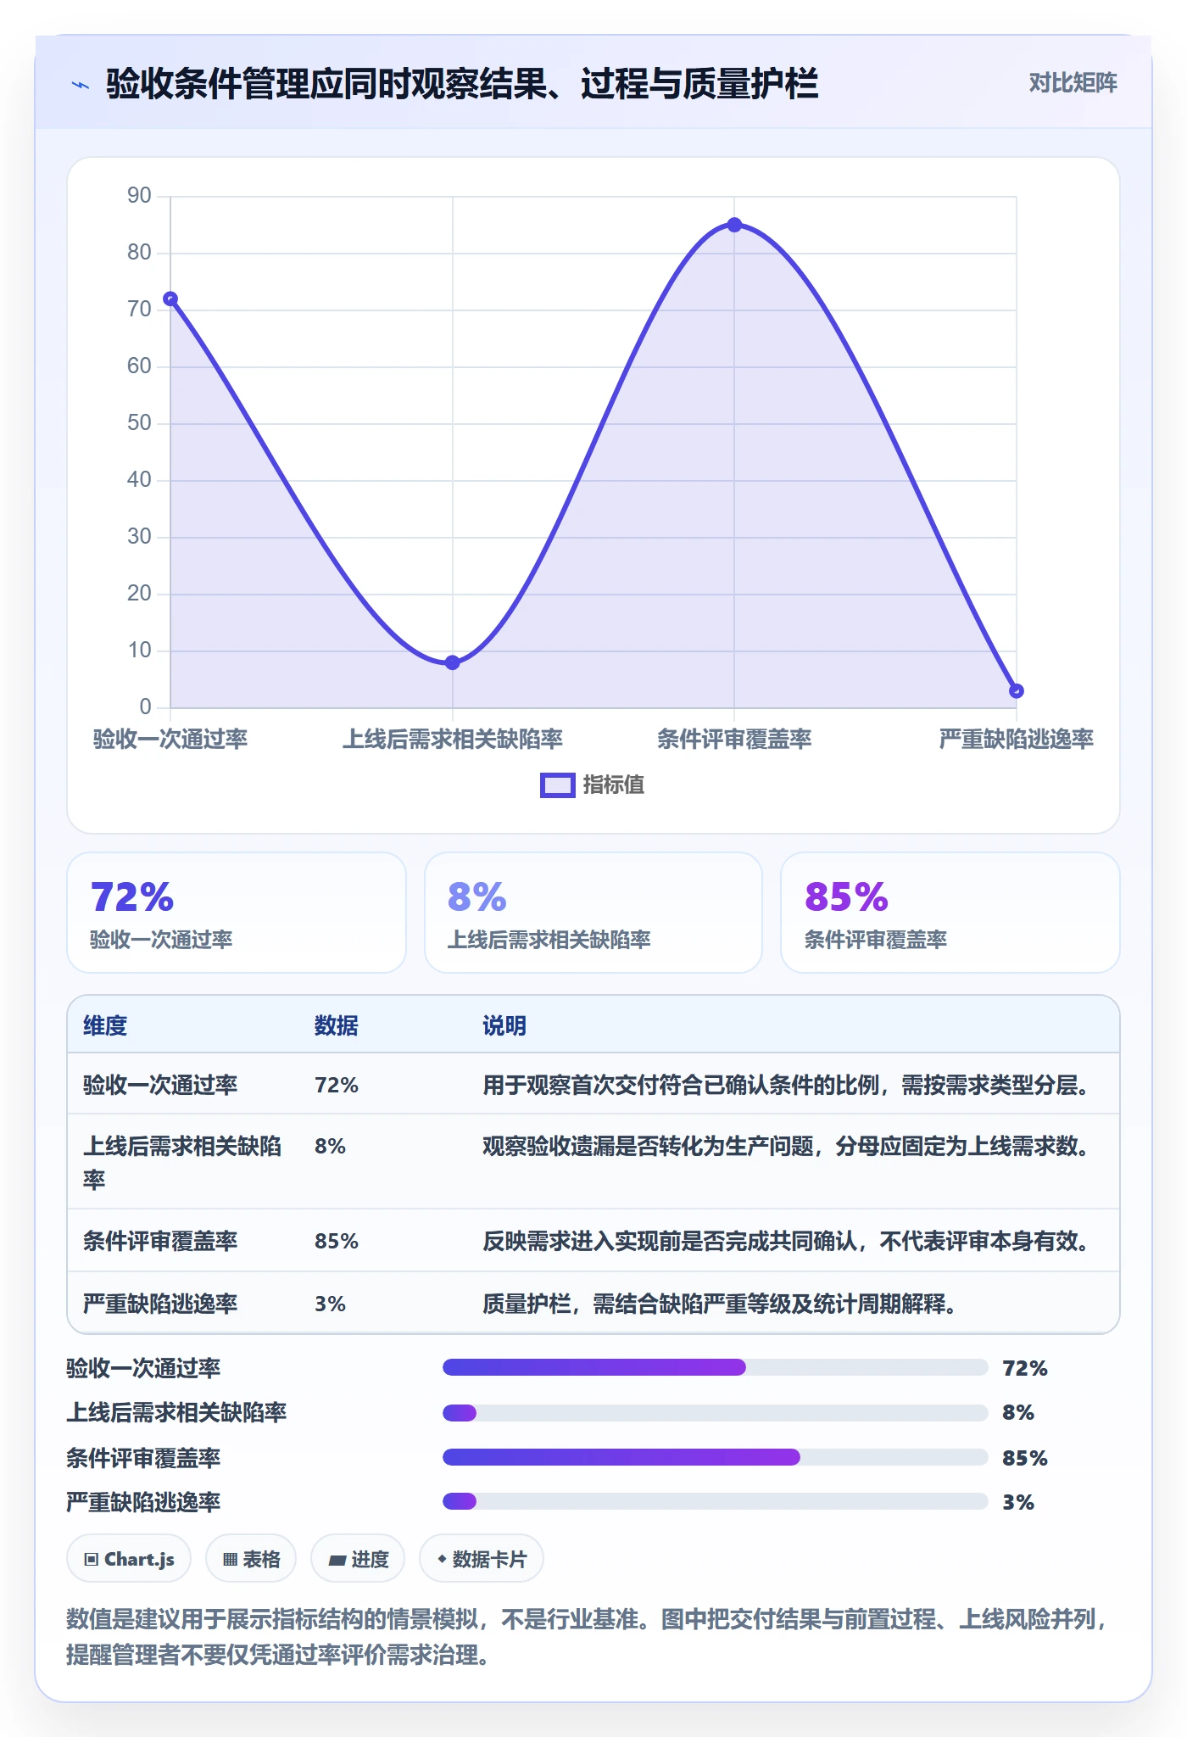Click the 数据卡片 tag chip
This screenshot has width=1187, height=1737.
(x=482, y=1559)
